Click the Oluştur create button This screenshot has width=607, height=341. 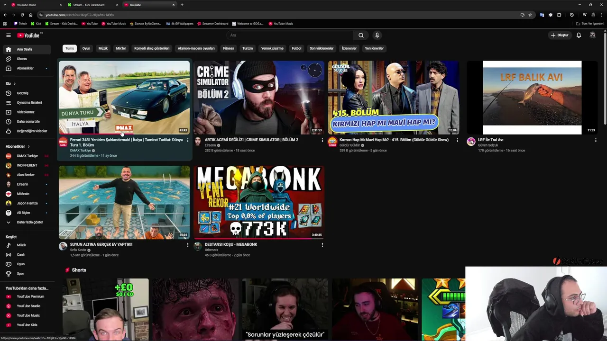[x=560, y=35]
